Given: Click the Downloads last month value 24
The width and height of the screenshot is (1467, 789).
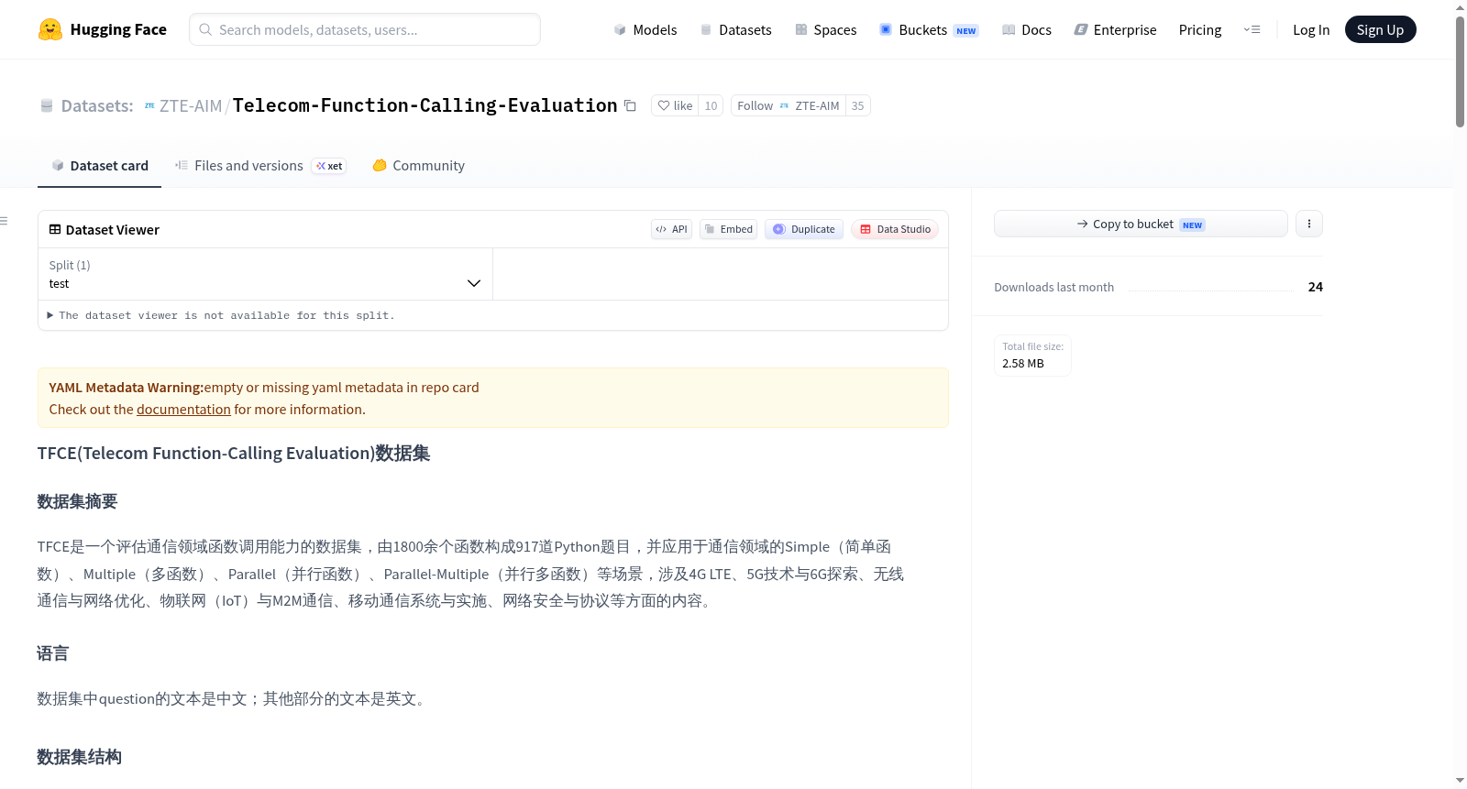Looking at the screenshot, I should point(1315,287).
